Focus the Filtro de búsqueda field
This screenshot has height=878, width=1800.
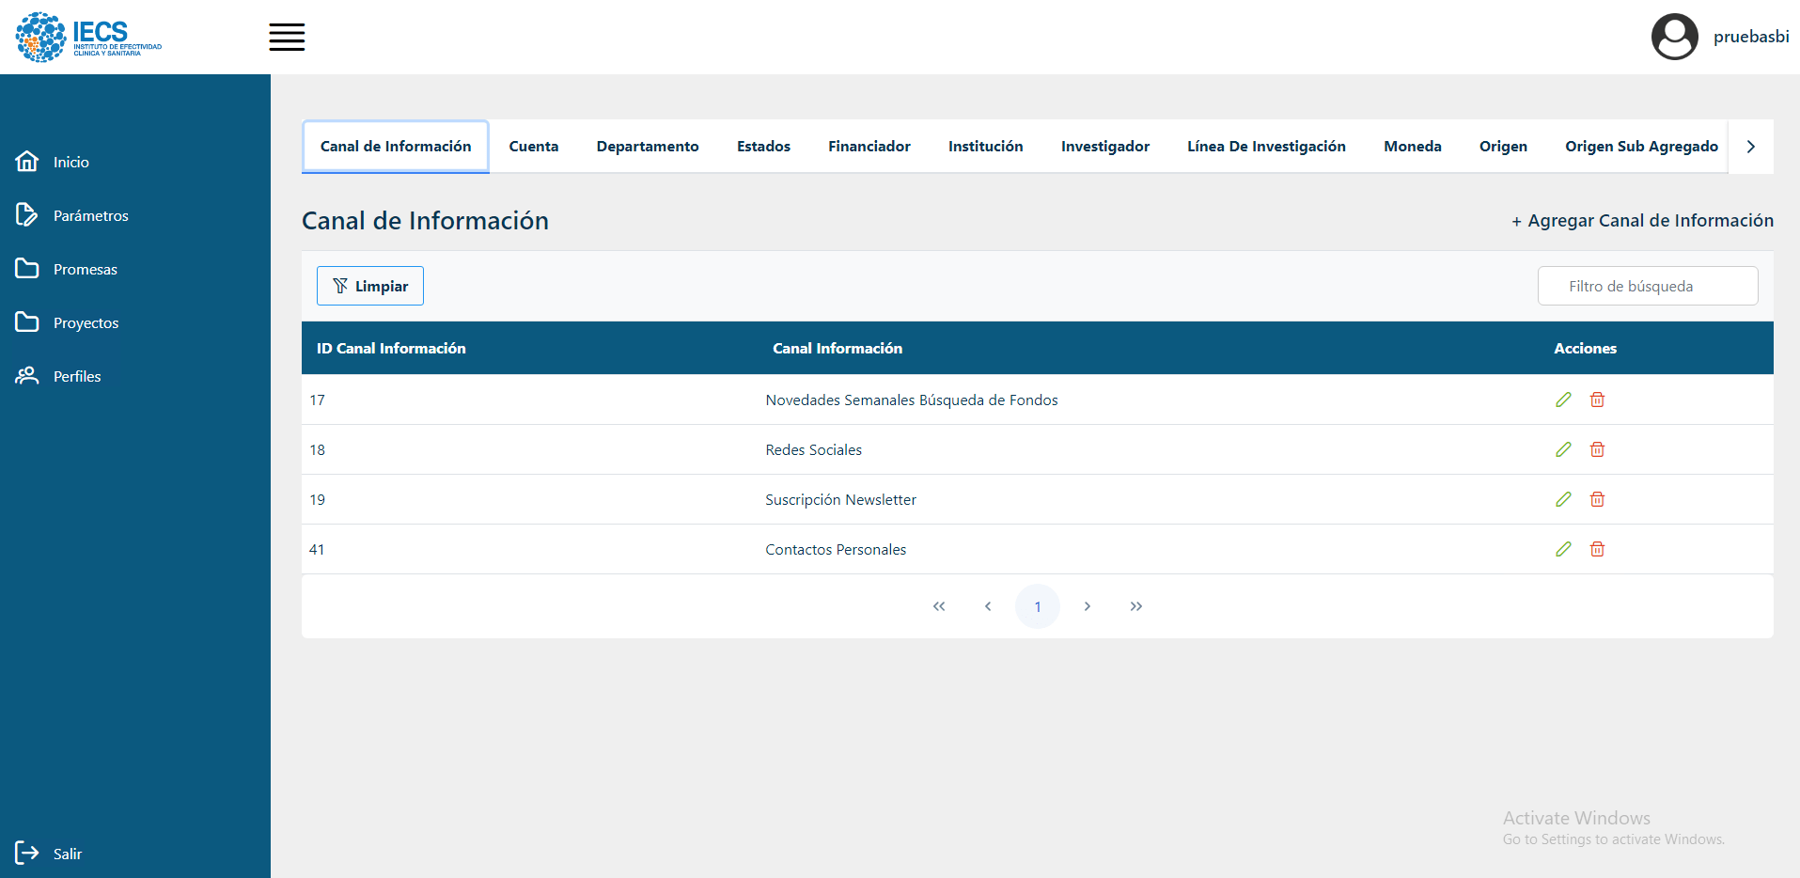pyautogui.click(x=1647, y=286)
